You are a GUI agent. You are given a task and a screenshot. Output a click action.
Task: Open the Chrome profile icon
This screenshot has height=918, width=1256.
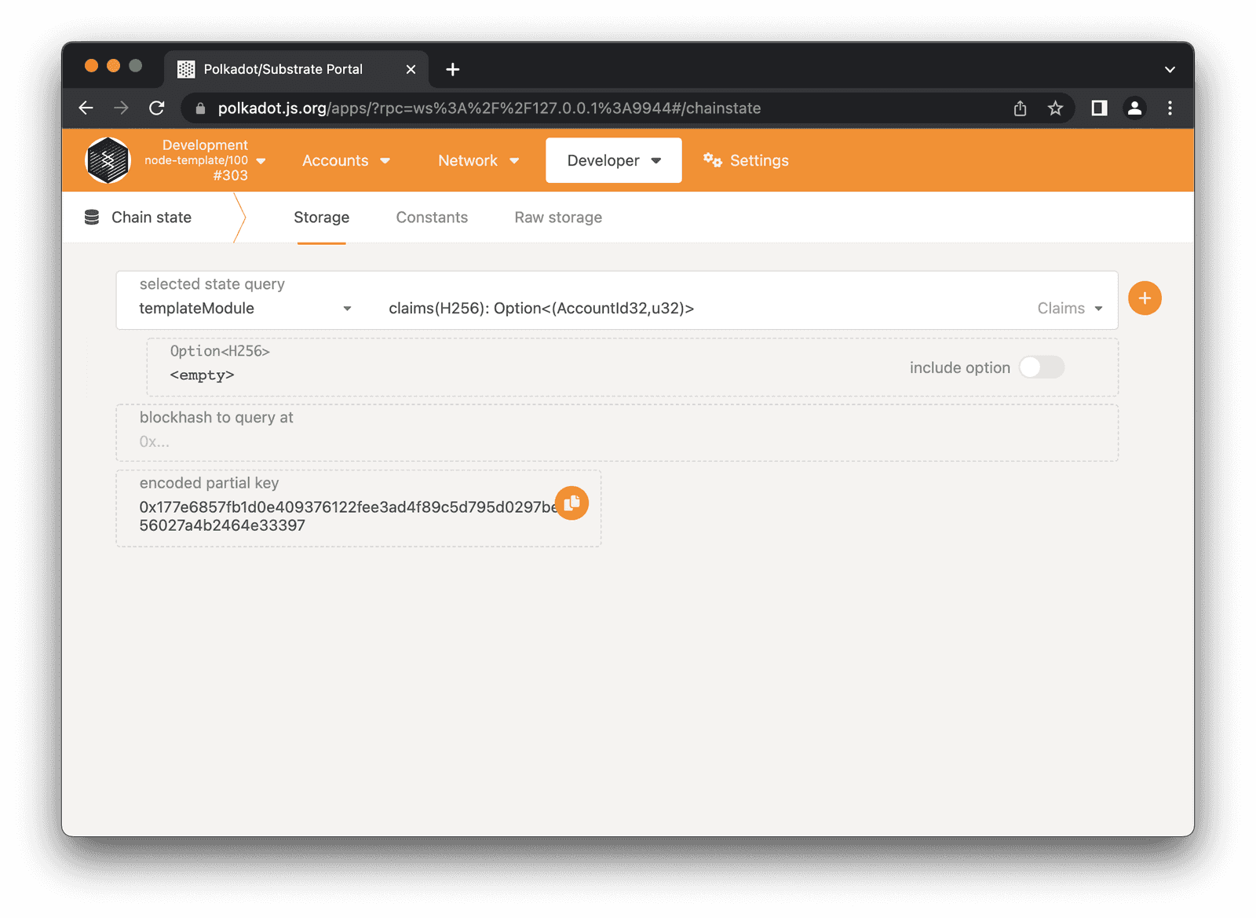click(1134, 108)
